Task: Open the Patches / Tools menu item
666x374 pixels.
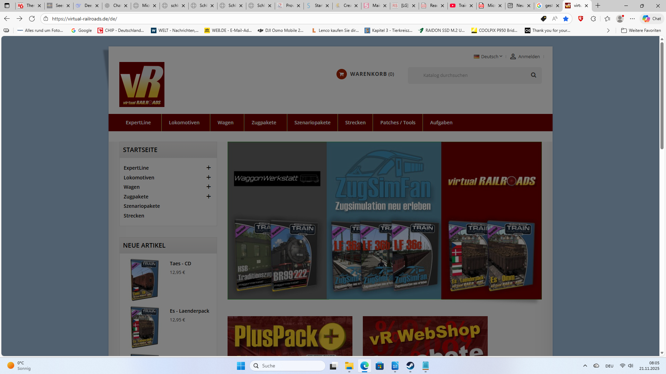Action: point(398,123)
